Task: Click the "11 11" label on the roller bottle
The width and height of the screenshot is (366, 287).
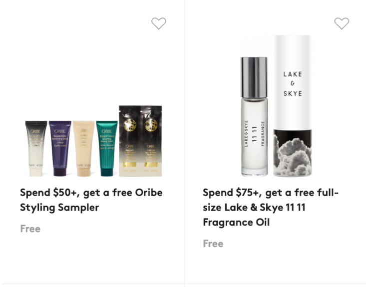Action: tap(255, 134)
